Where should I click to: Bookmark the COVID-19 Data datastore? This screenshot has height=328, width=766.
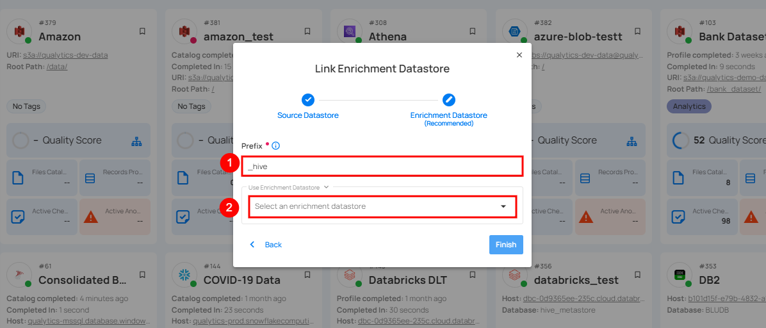pyautogui.click(x=307, y=274)
